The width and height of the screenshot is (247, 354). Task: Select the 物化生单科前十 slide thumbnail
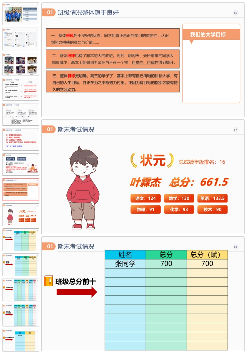click(21, 315)
